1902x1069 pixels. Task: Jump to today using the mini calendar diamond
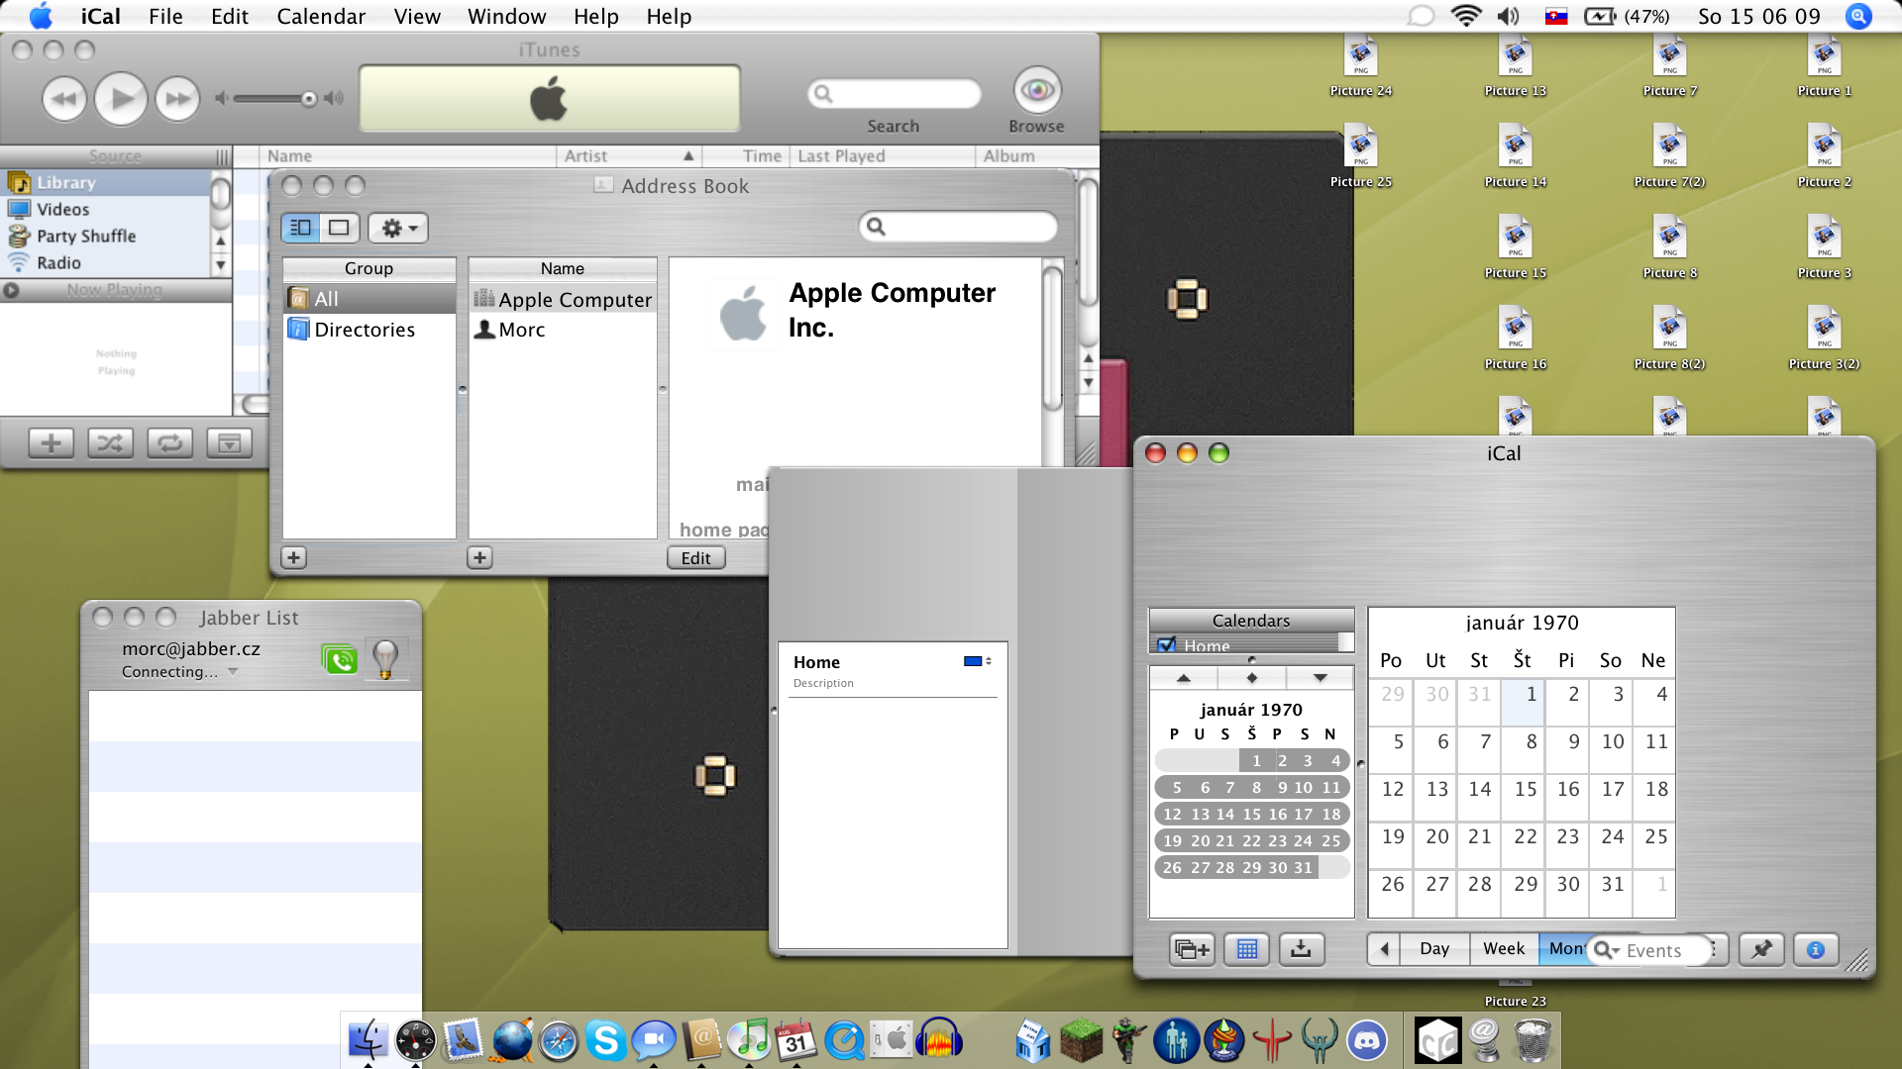[1252, 678]
